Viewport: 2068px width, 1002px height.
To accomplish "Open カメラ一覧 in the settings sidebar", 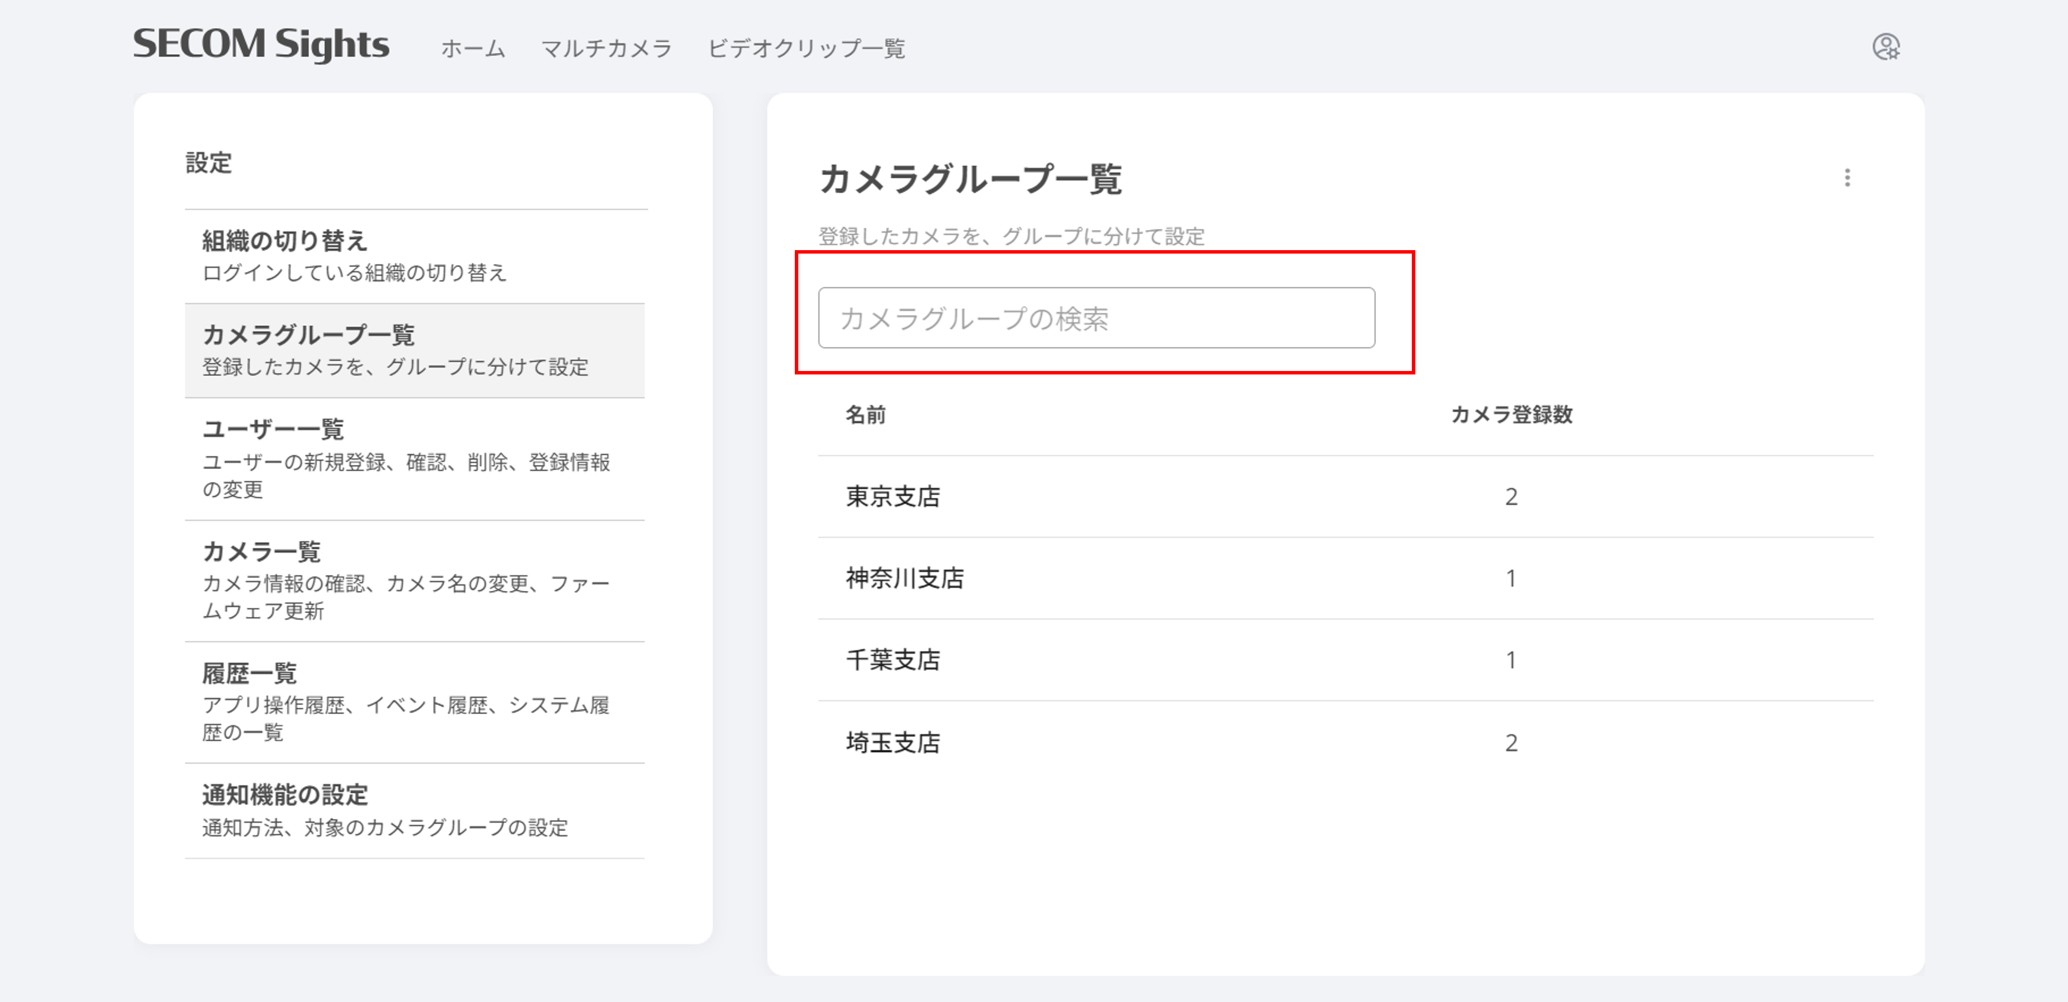I will click(415, 581).
